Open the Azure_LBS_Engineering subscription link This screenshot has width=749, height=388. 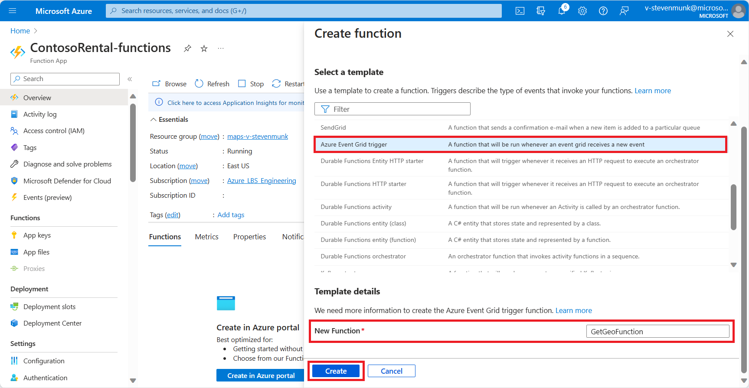click(262, 180)
